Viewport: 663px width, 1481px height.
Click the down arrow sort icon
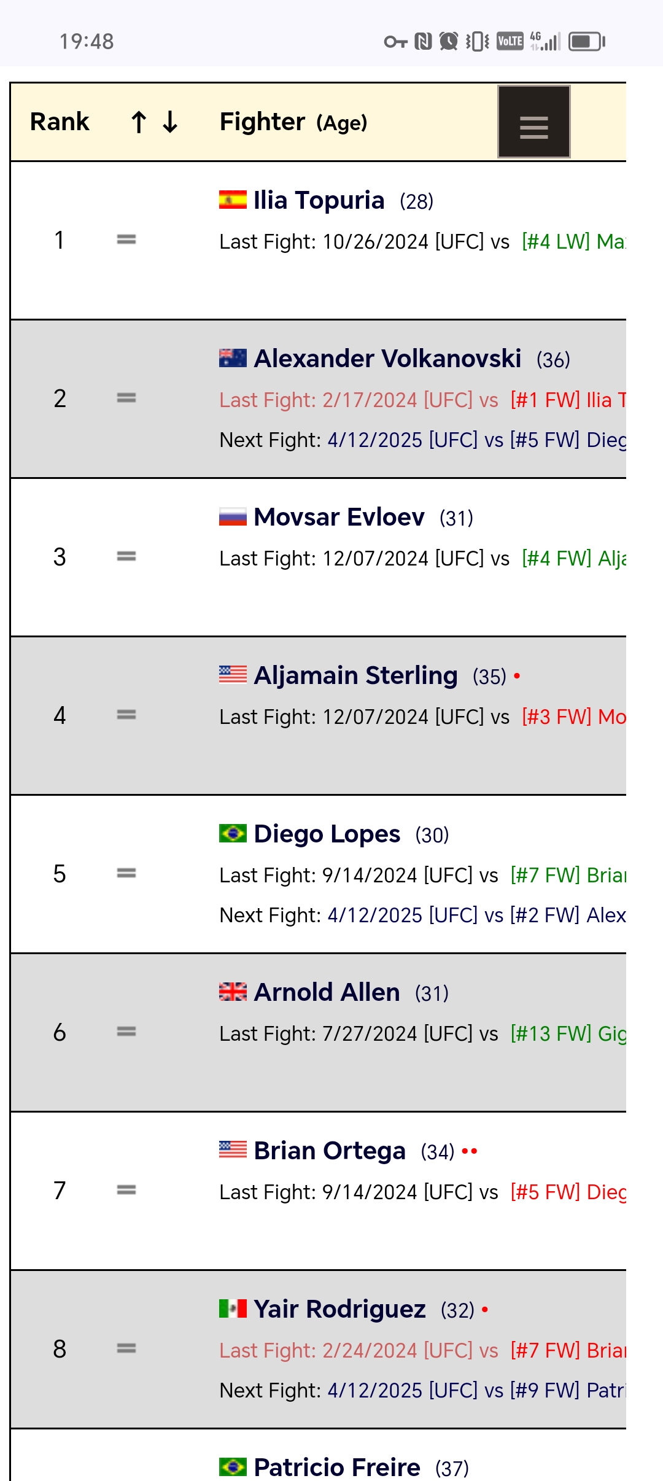pos(170,122)
